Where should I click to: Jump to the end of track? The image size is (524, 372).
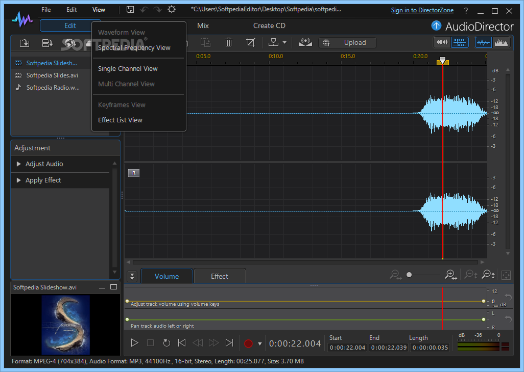229,342
